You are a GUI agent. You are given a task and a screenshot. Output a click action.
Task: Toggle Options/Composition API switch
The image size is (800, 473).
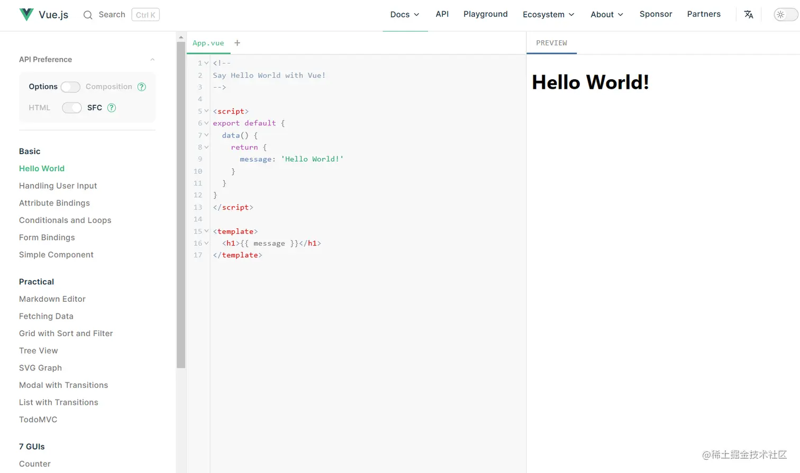point(70,87)
